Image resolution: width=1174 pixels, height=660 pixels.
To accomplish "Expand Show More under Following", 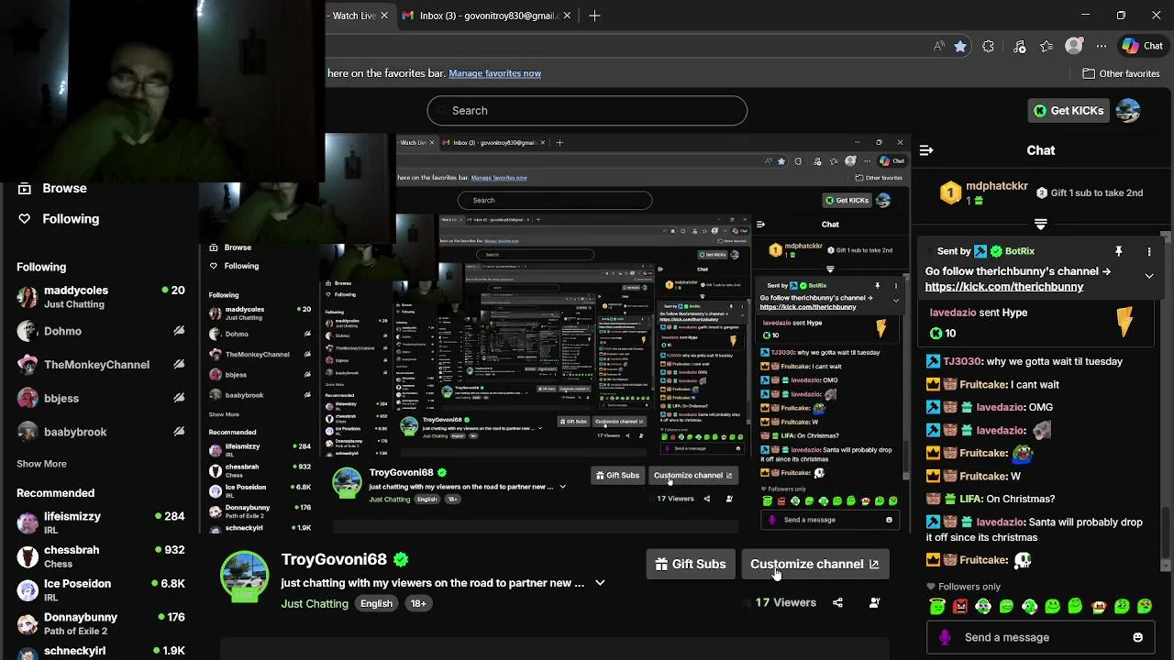I will [x=41, y=464].
